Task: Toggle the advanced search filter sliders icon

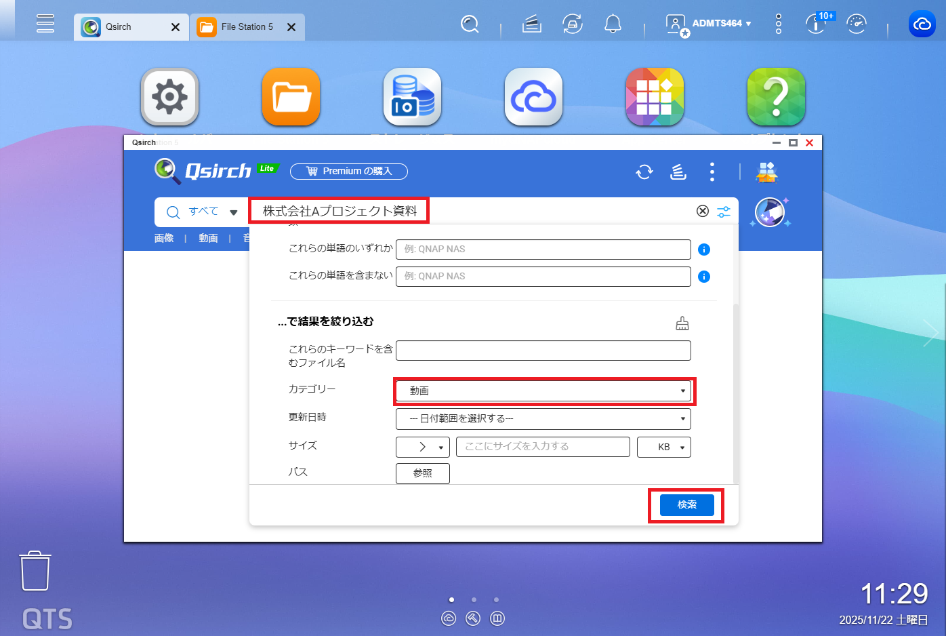Action: tap(724, 212)
